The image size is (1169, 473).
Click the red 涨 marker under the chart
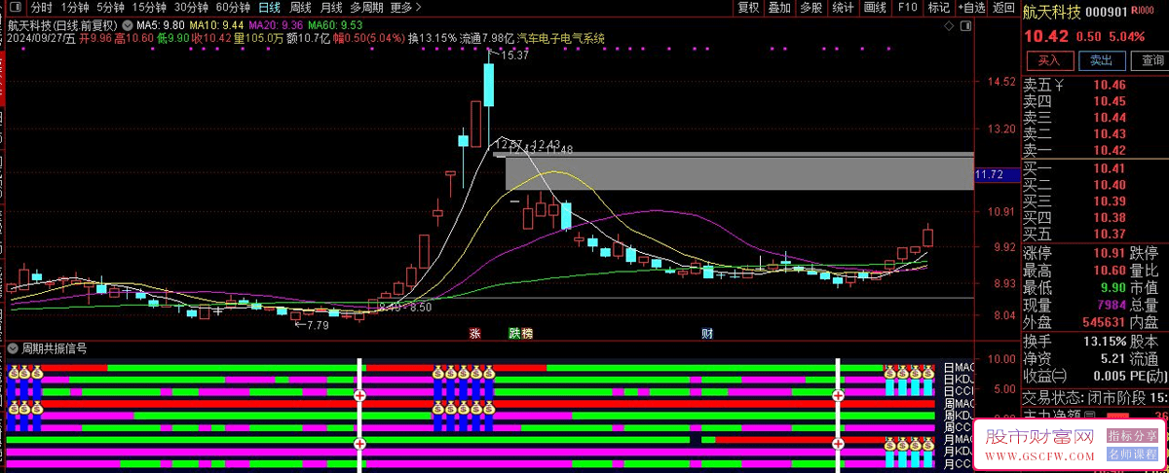[x=475, y=333]
